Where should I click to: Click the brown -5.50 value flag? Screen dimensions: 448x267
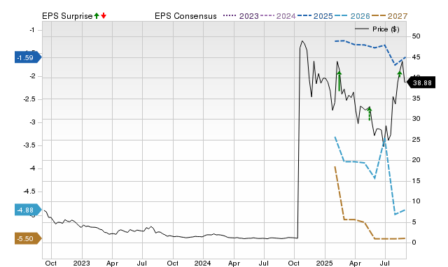tap(28, 238)
